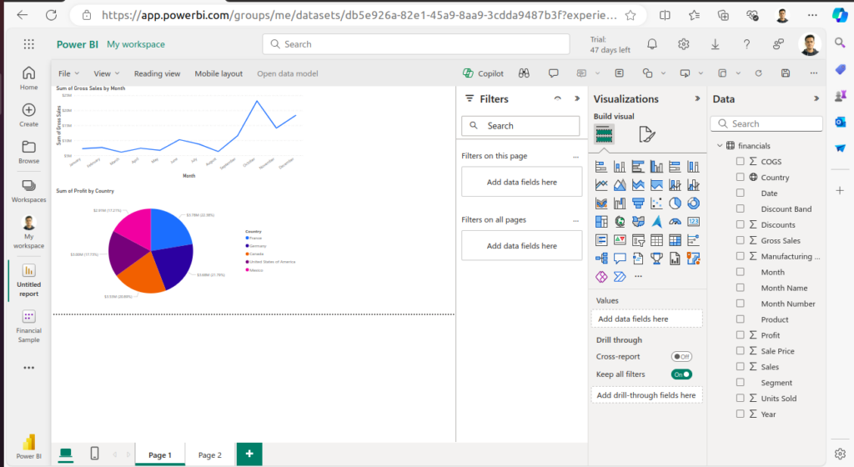Choose the funnel chart visual
This screenshot has height=467, width=854.
click(638, 203)
